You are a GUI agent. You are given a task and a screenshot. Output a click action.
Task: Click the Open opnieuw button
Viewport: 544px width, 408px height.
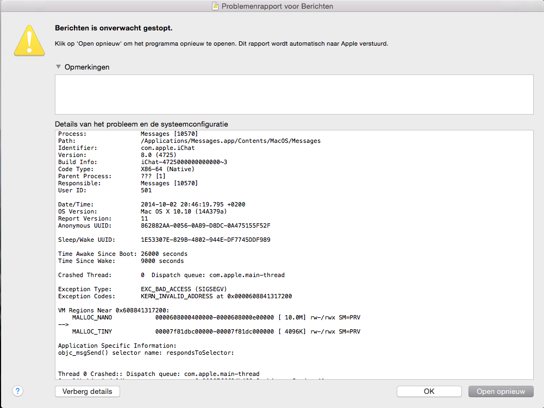pos(501,391)
